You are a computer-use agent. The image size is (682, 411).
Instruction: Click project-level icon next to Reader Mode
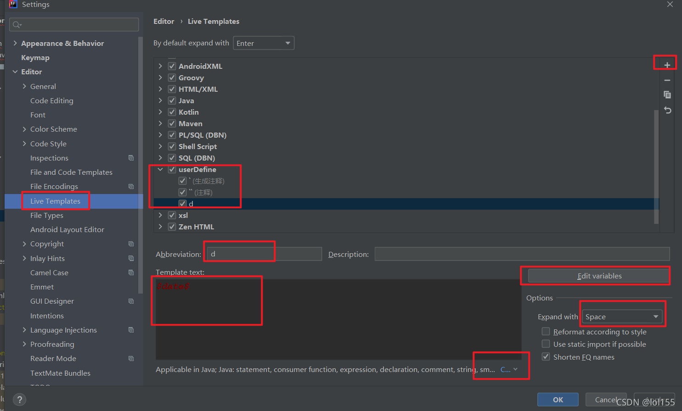click(x=131, y=358)
